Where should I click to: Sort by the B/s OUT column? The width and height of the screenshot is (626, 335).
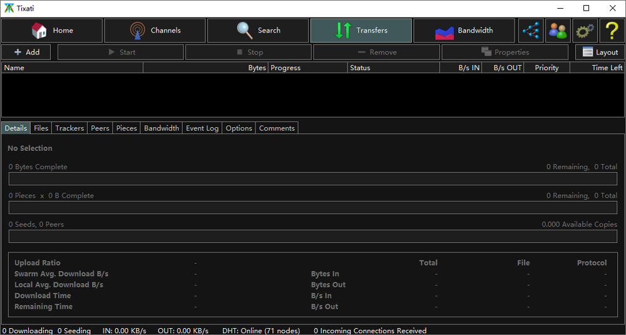[x=503, y=68]
